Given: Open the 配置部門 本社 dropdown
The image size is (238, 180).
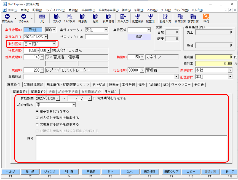Looking at the screenshot, I should pos(230,77).
